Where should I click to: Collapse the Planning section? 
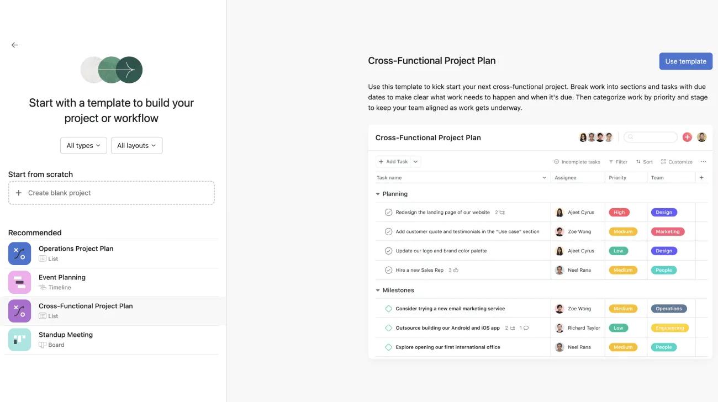(x=378, y=193)
